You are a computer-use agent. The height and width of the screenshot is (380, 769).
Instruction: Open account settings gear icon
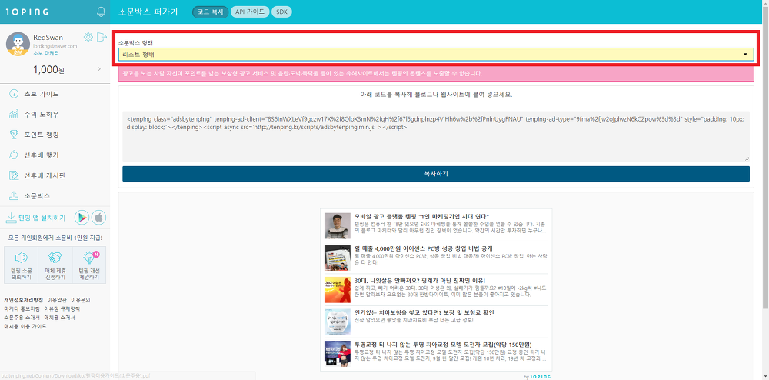tap(88, 37)
